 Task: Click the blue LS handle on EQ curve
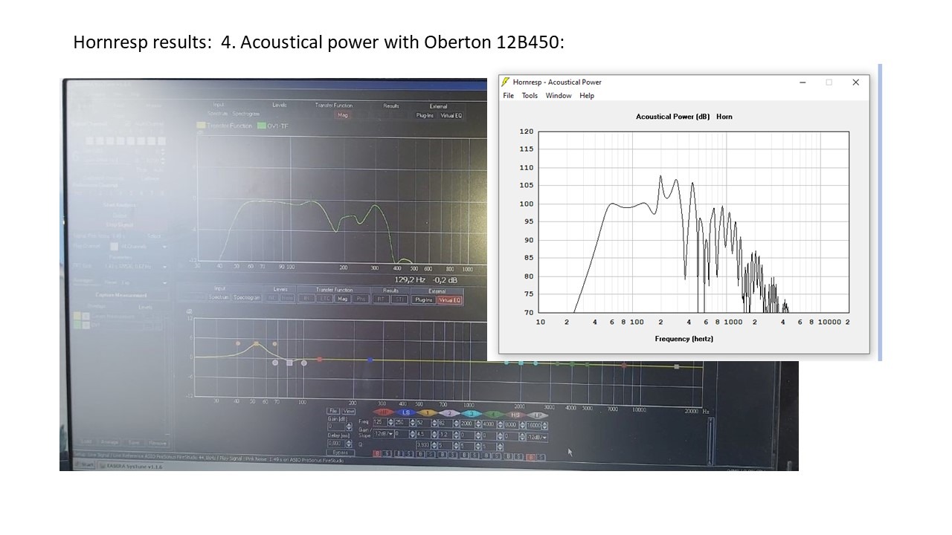pyautogui.click(x=370, y=360)
